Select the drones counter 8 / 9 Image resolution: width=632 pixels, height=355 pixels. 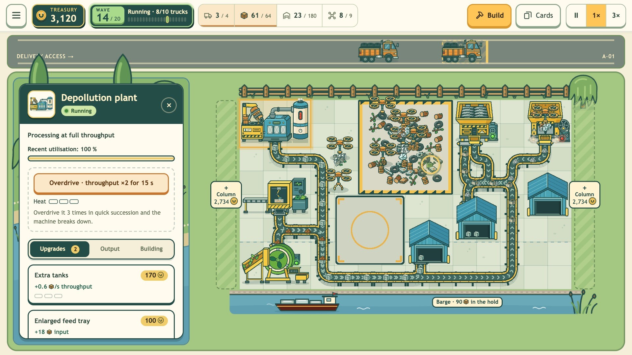(340, 15)
